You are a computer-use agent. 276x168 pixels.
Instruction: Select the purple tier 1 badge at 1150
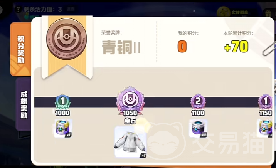pos(265,101)
